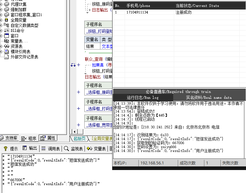Click the 资源表 icon
The image size is (246, 193).
click(7, 46)
